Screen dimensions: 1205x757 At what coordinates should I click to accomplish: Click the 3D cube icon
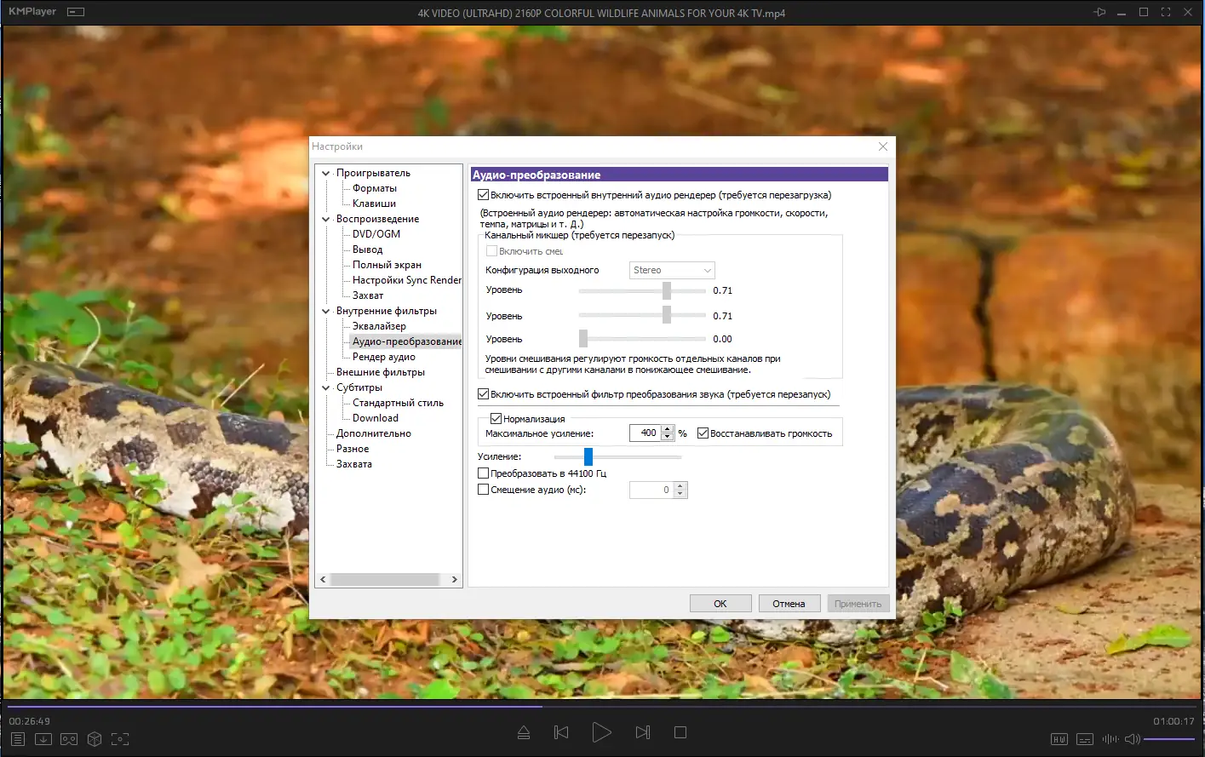pos(95,739)
